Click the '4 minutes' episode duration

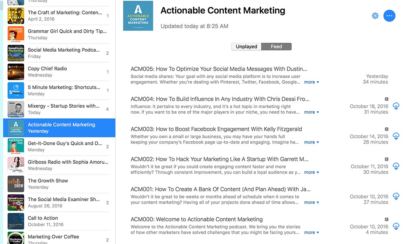[377, 232]
